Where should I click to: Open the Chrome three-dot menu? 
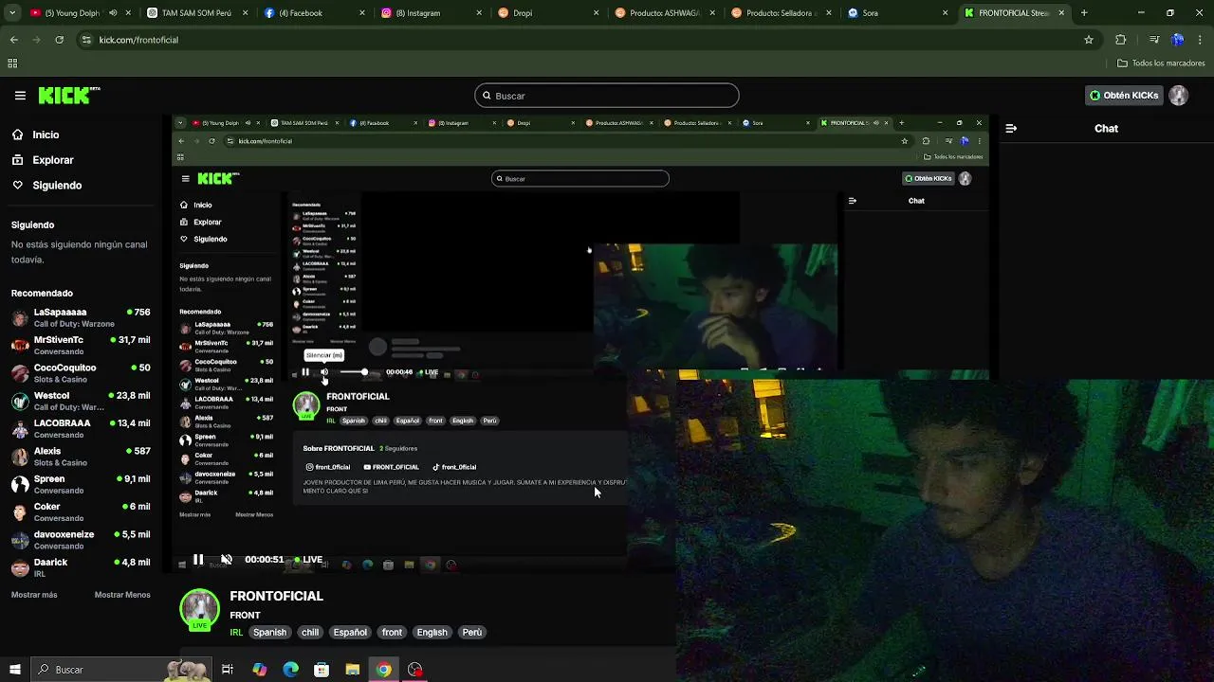coord(1200,40)
